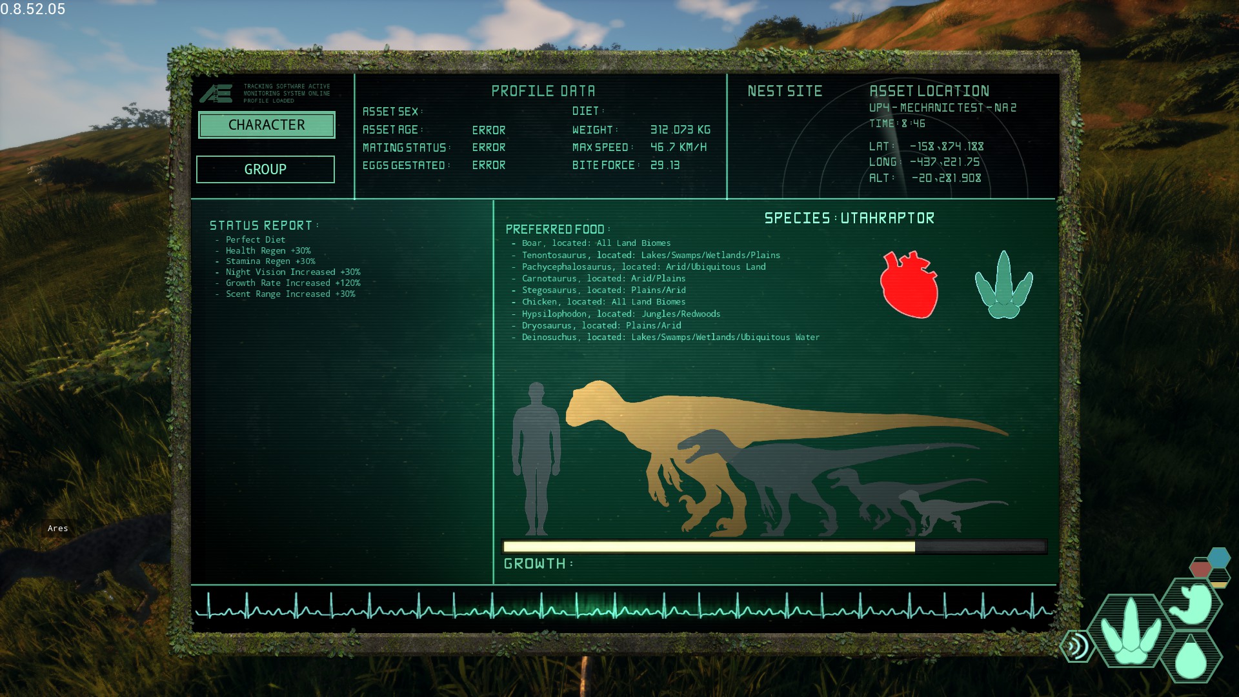The height and width of the screenshot is (697, 1239).
Task: Click the large footprint hexagon in HUD
Action: coord(1131,631)
